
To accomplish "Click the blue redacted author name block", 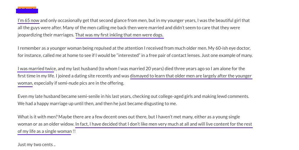I will coord(27,11).
